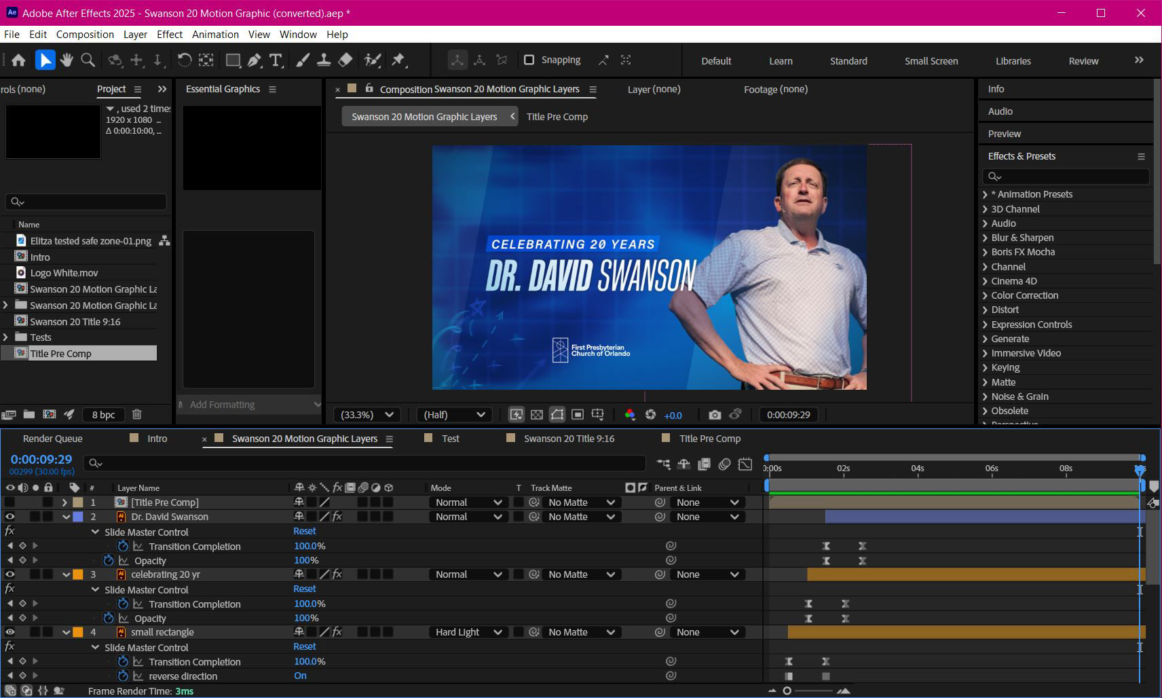The width and height of the screenshot is (1162, 698).
Task: Open the (Half) resolution dropdown
Action: pyautogui.click(x=454, y=414)
